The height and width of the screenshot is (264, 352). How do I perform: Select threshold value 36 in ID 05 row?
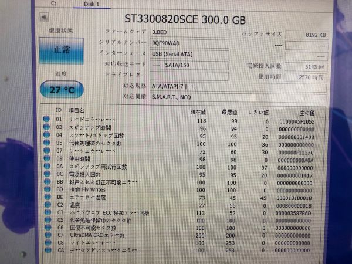[x=265, y=145]
